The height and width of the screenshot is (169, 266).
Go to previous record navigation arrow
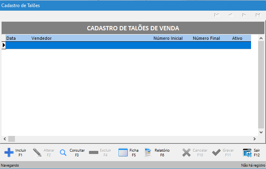230,15
